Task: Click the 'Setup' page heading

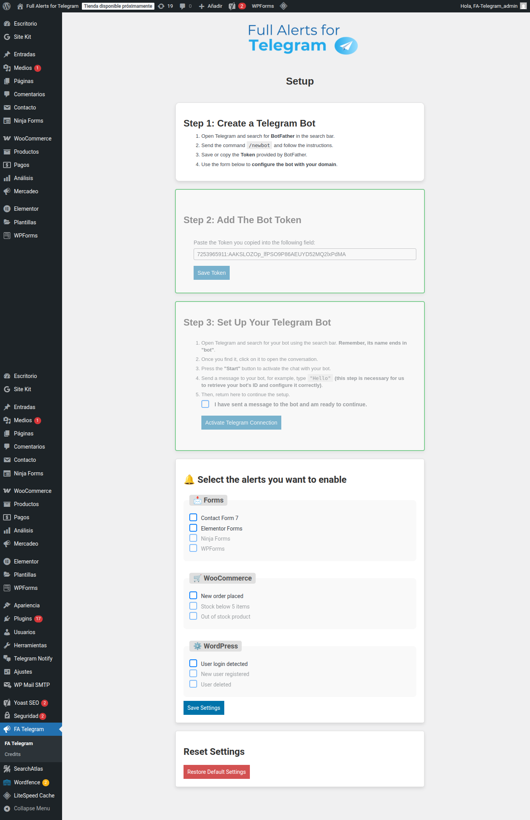Action: coord(300,81)
